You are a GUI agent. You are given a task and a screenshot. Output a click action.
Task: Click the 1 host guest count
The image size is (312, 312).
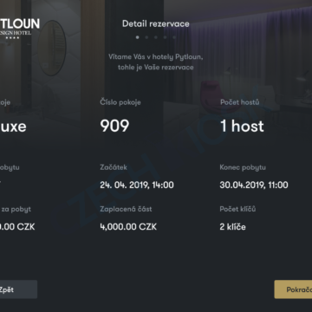[242, 127]
